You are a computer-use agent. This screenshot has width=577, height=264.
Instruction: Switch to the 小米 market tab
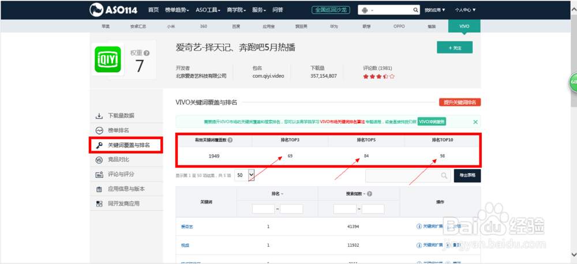tap(171, 26)
